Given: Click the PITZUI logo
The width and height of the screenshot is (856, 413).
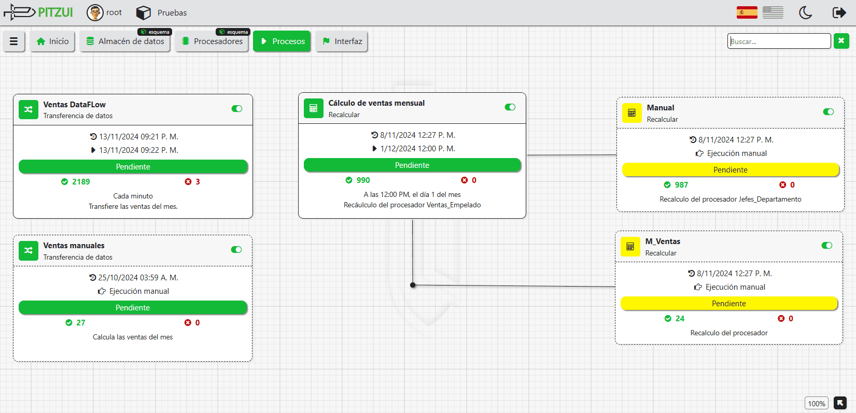Looking at the screenshot, I should pos(38,12).
